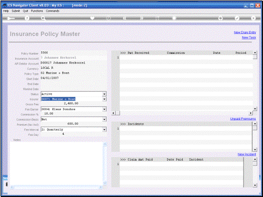The height and width of the screenshot is (197, 263).
Task: Click inside the Notes text area
Action: point(56,164)
